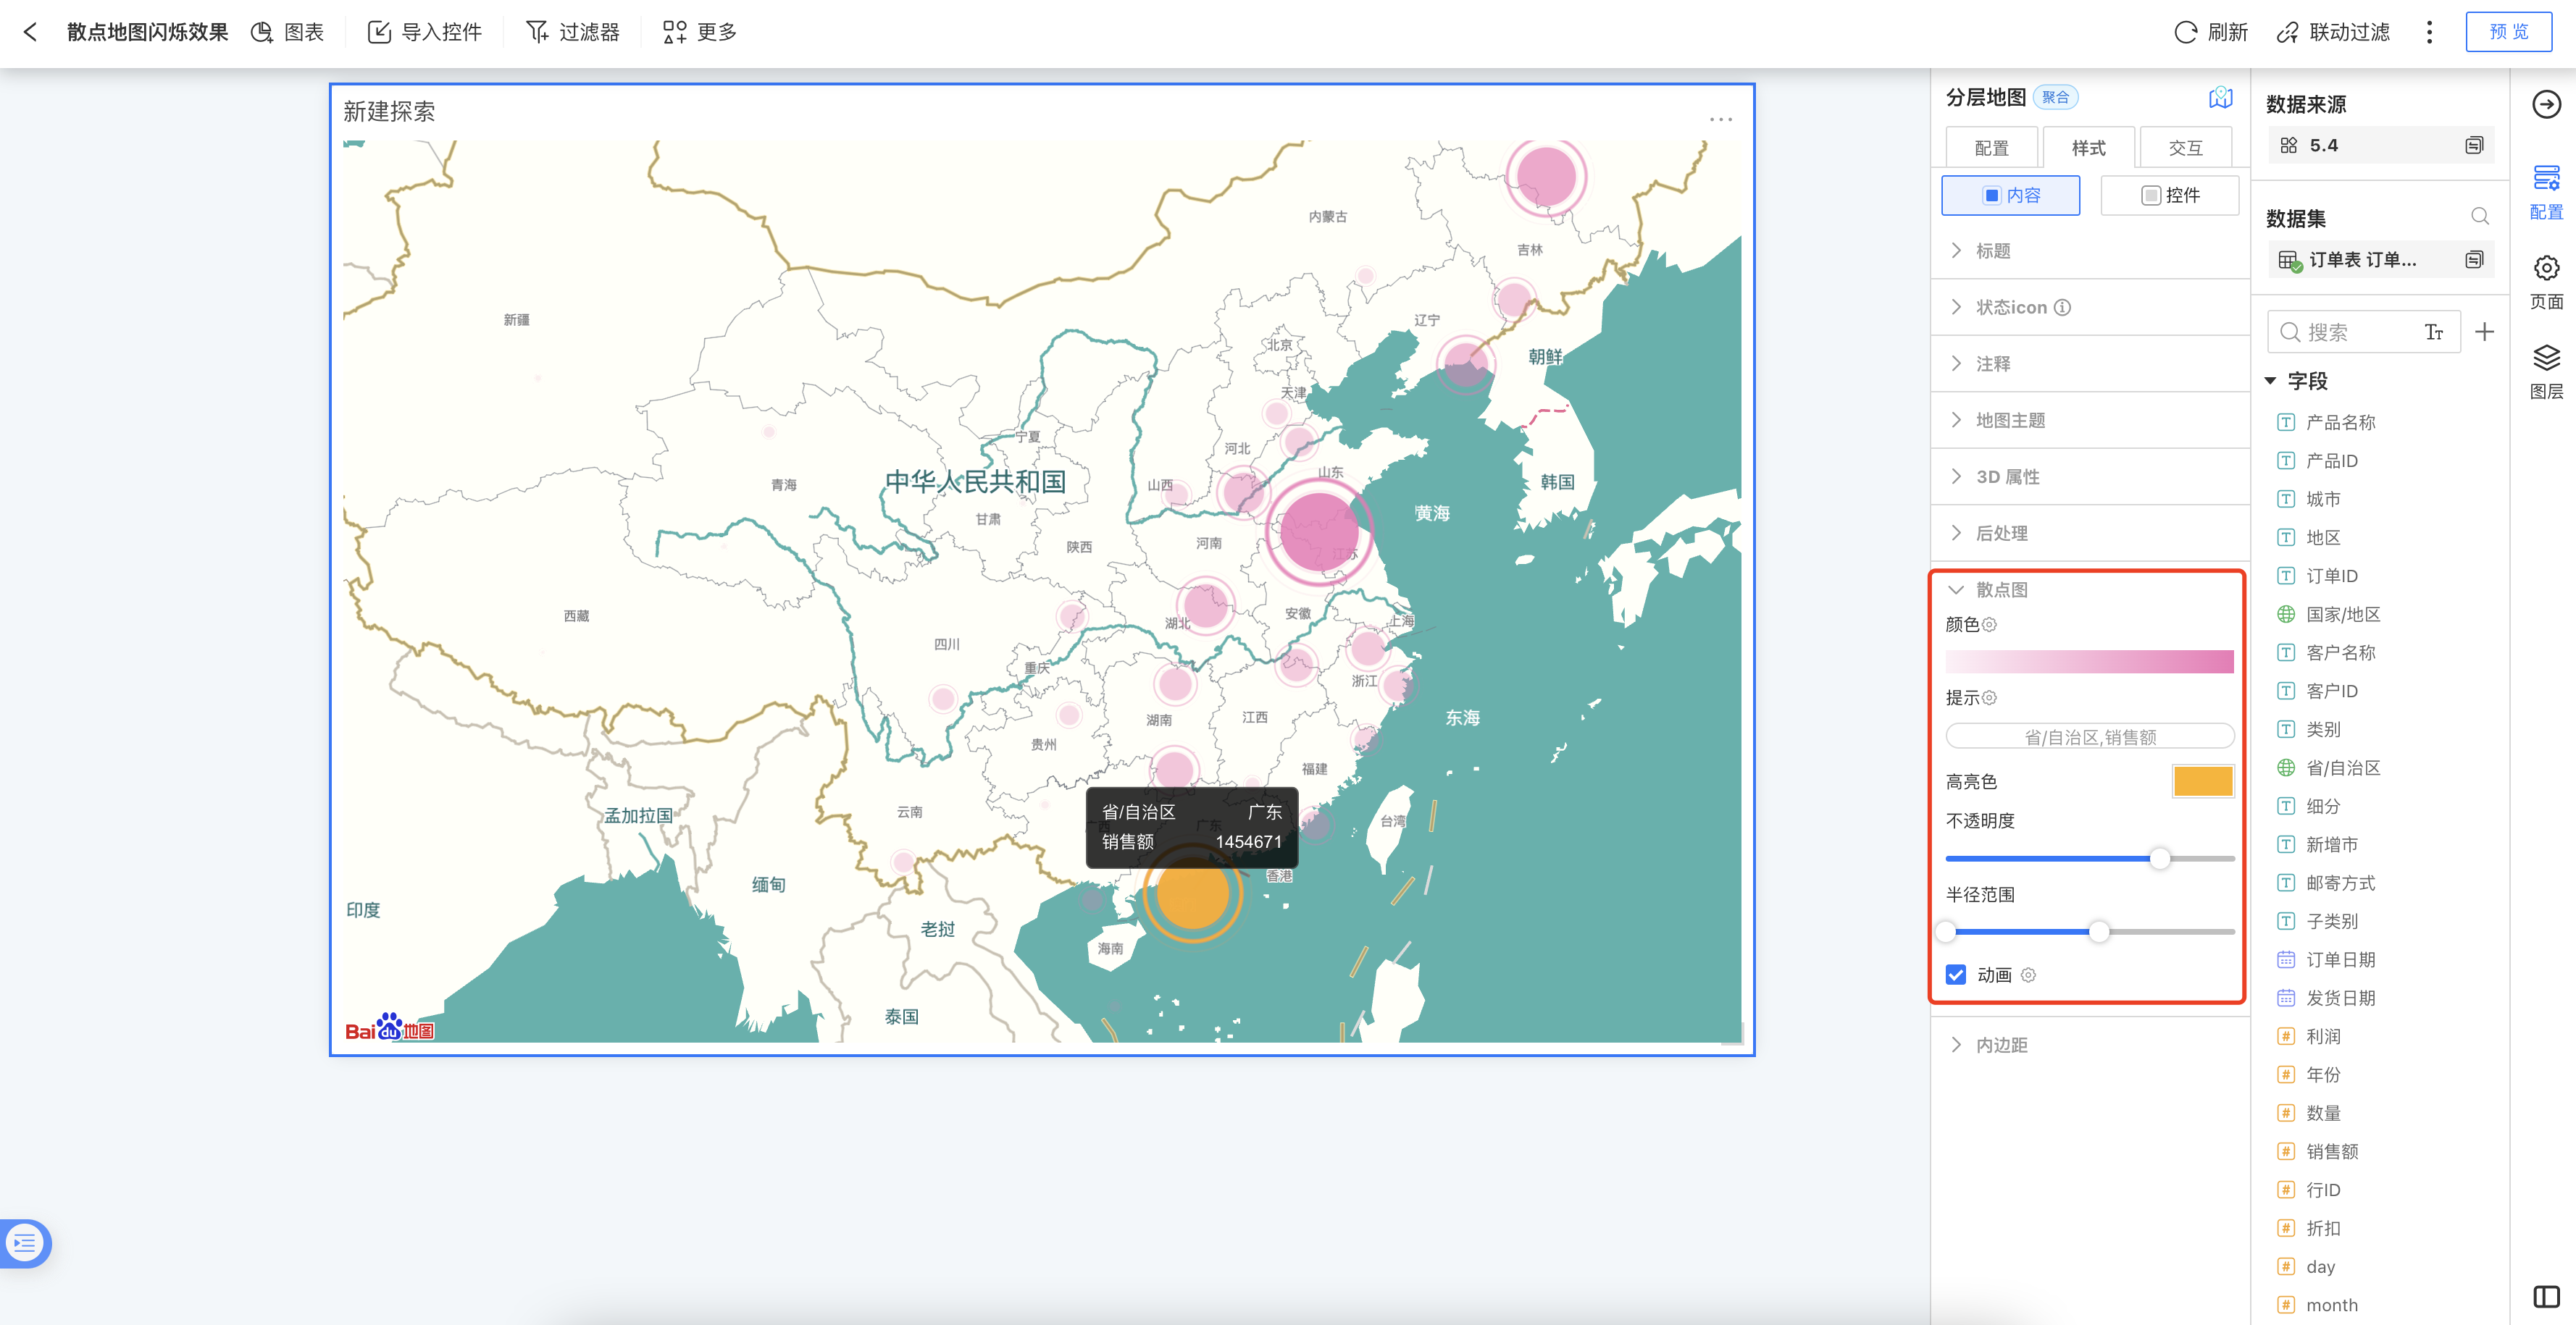Click the dataset search magnifier icon

(2480, 216)
